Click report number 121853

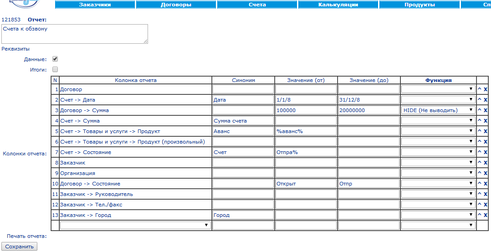point(11,20)
